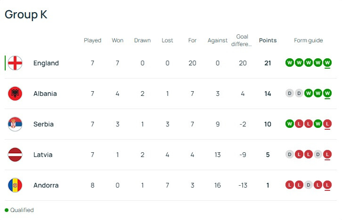Viewport: 342px width, 220px height.
Task: Click the Serbia flag icon
Action: click(15, 124)
